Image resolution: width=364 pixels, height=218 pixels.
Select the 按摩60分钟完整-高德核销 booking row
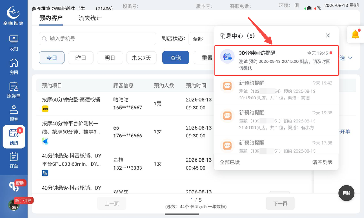[x=125, y=104]
